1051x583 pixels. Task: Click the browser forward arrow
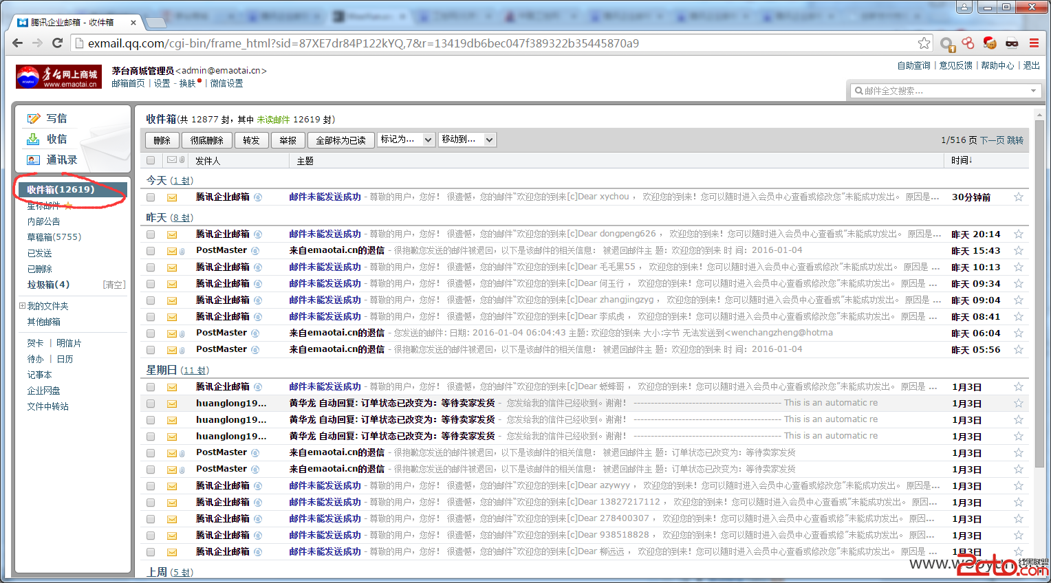tap(38, 43)
